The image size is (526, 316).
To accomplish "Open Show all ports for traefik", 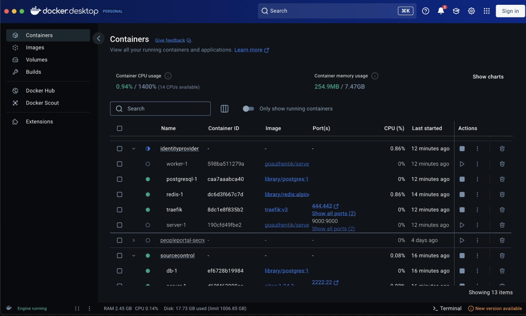I will pyautogui.click(x=333, y=213).
